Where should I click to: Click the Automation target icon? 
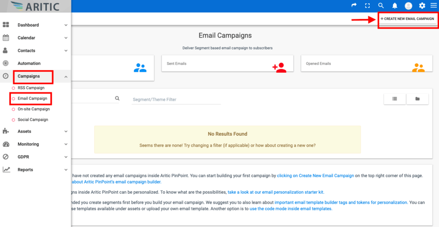[6, 63]
